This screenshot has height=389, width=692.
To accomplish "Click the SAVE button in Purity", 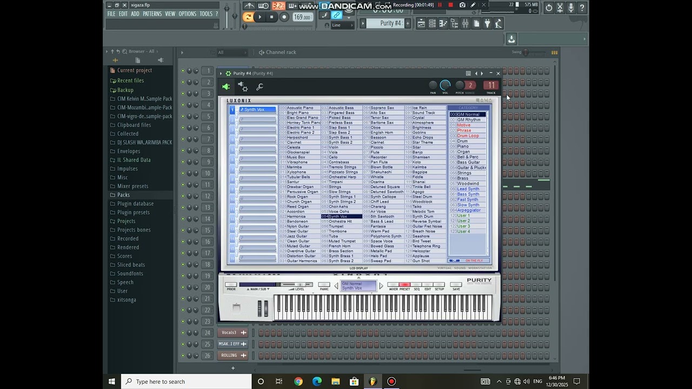I will (x=456, y=285).
